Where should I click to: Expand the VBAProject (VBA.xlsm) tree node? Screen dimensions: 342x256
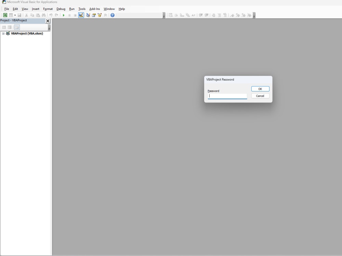click(3, 33)
